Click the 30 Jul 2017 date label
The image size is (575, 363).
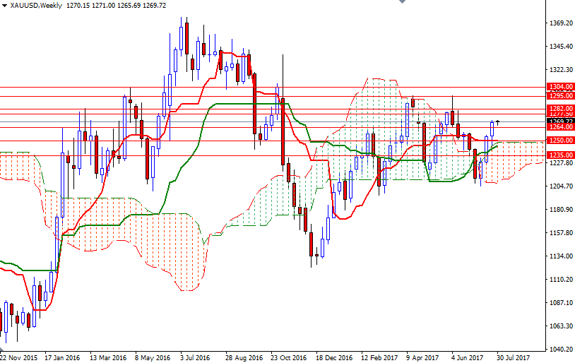coord(514,358)
